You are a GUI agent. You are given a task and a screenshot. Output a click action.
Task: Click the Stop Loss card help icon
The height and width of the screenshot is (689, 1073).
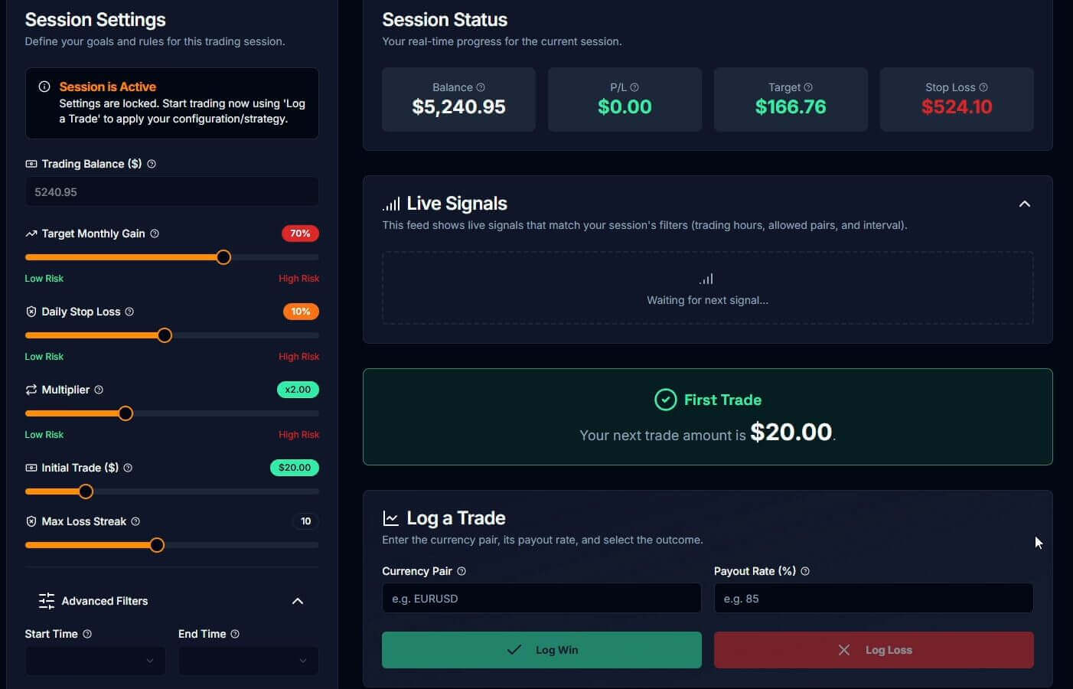[983, 87]
